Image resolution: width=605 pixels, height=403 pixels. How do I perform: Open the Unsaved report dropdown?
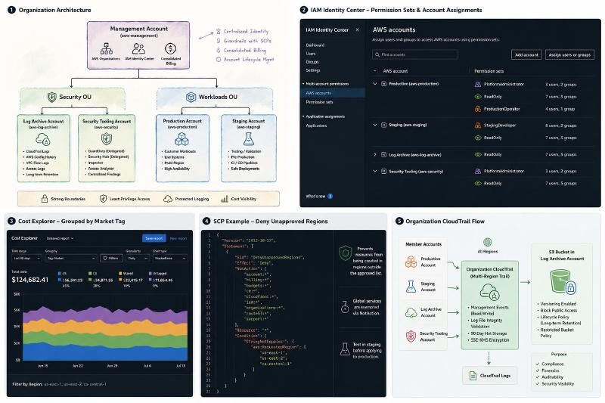(60, 238)
